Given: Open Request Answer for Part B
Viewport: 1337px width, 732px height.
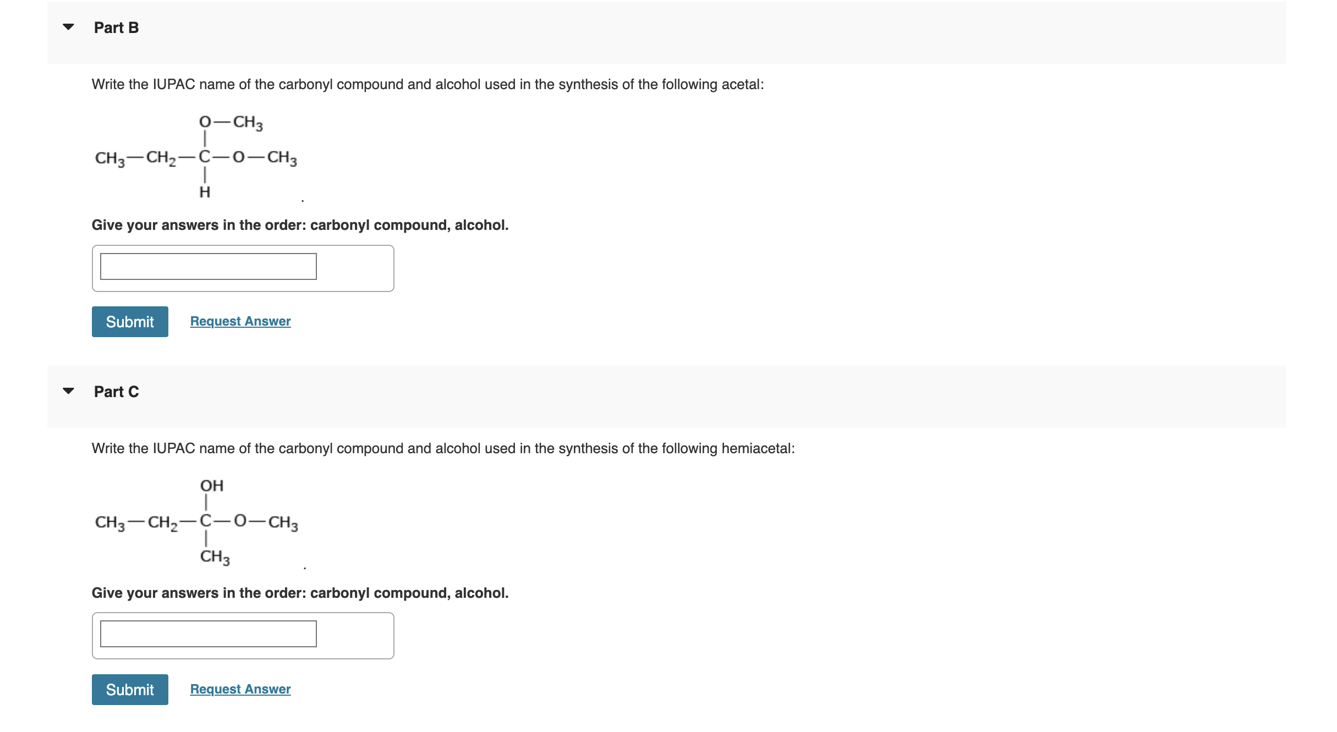Looking at the screenshot, I should (239, 321).
